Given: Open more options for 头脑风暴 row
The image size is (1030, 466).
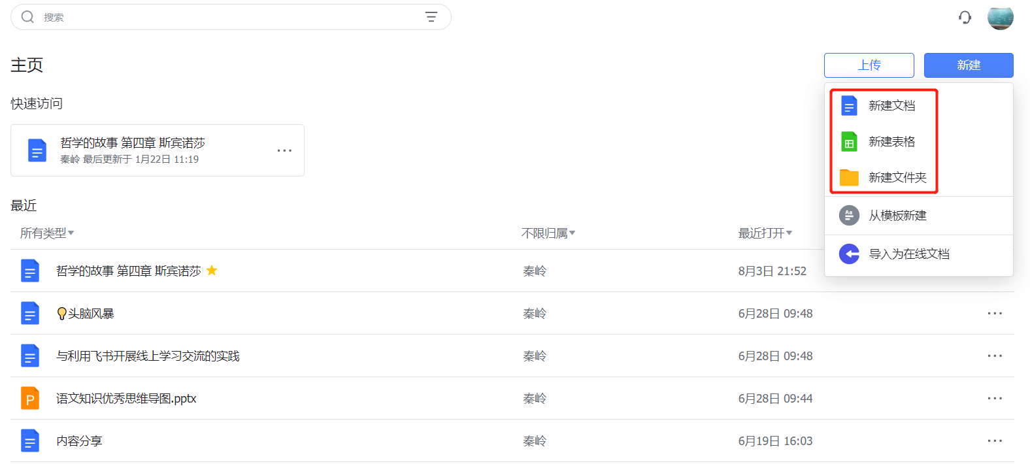Looking at the screenshot, I should click(995, 313).
